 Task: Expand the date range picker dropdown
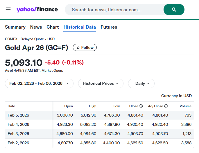point(39,83)
